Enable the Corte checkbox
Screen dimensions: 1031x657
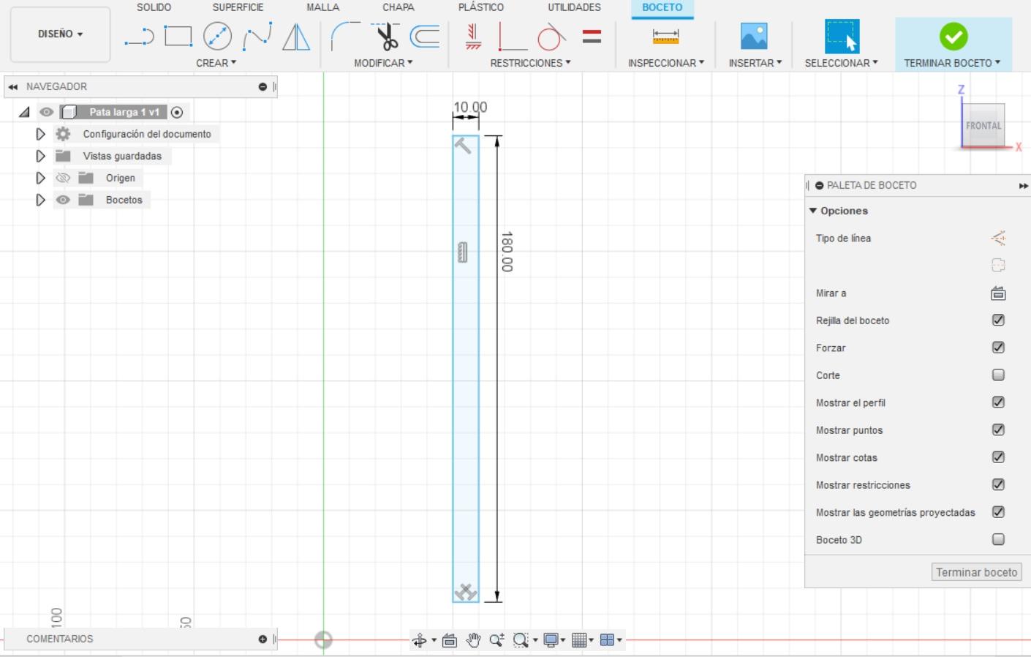click(x=998, y=375)
